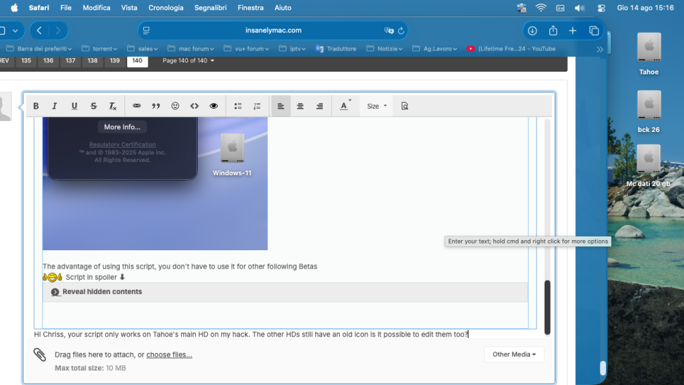Open the emoji picker
This screenshot has height=385, width=684.
(175, 106)
